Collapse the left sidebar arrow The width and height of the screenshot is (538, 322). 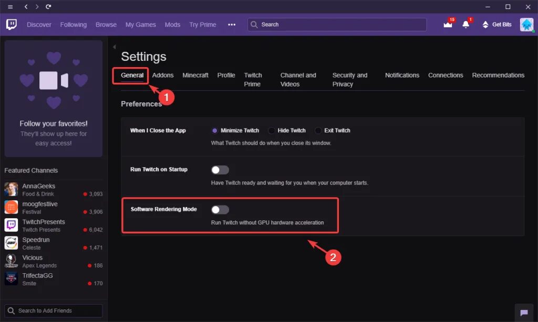[x=114, y=47]
